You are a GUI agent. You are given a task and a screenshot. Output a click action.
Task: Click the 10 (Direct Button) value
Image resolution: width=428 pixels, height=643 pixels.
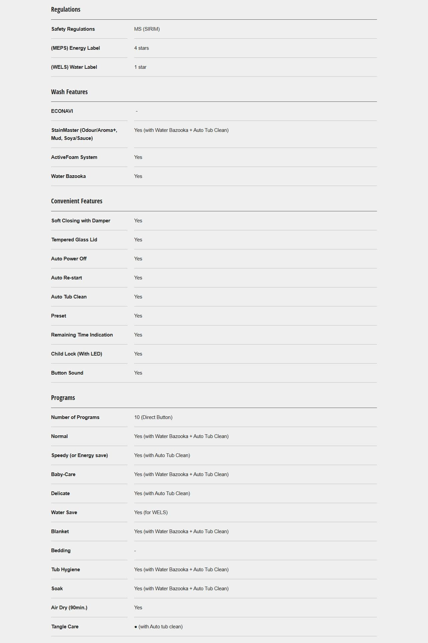pos(153,417)
